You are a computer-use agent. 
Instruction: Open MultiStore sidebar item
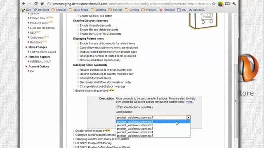[36, 42]
